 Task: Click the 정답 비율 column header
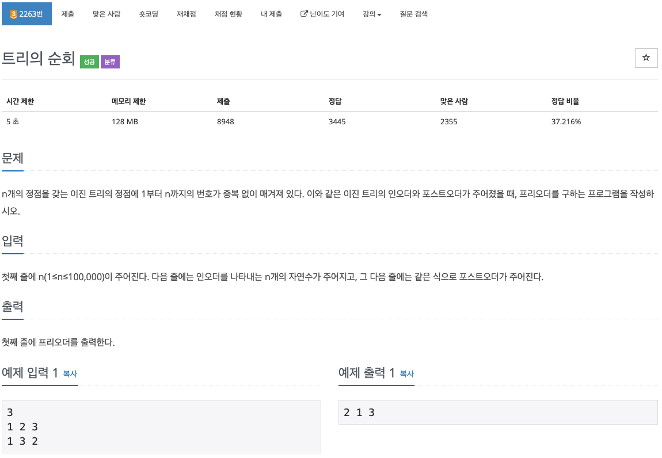pyautogui.click(x=565, y=101)
